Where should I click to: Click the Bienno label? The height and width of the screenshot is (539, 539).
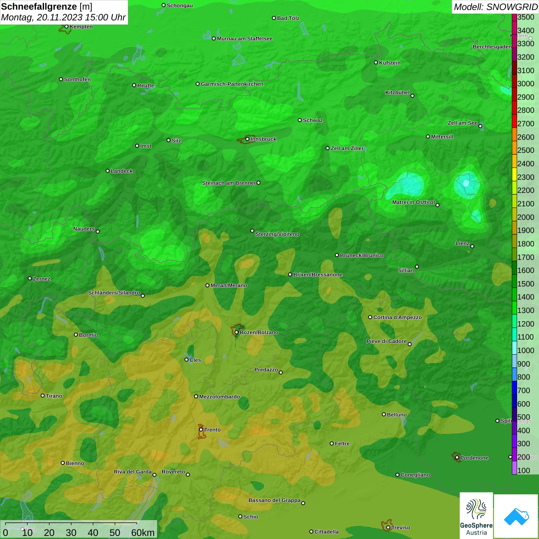click(75, 463)
